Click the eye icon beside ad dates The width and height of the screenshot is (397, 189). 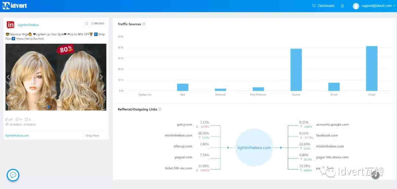(x=7, y=124)
